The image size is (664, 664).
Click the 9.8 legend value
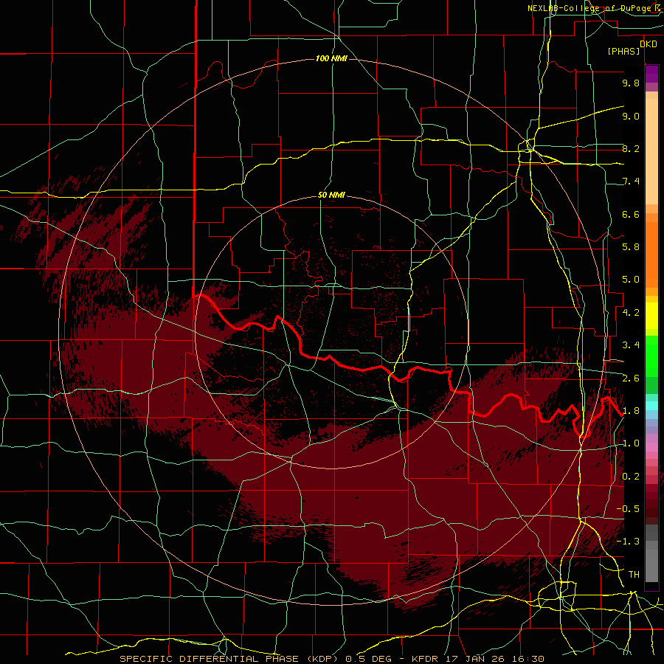point(631,83)
